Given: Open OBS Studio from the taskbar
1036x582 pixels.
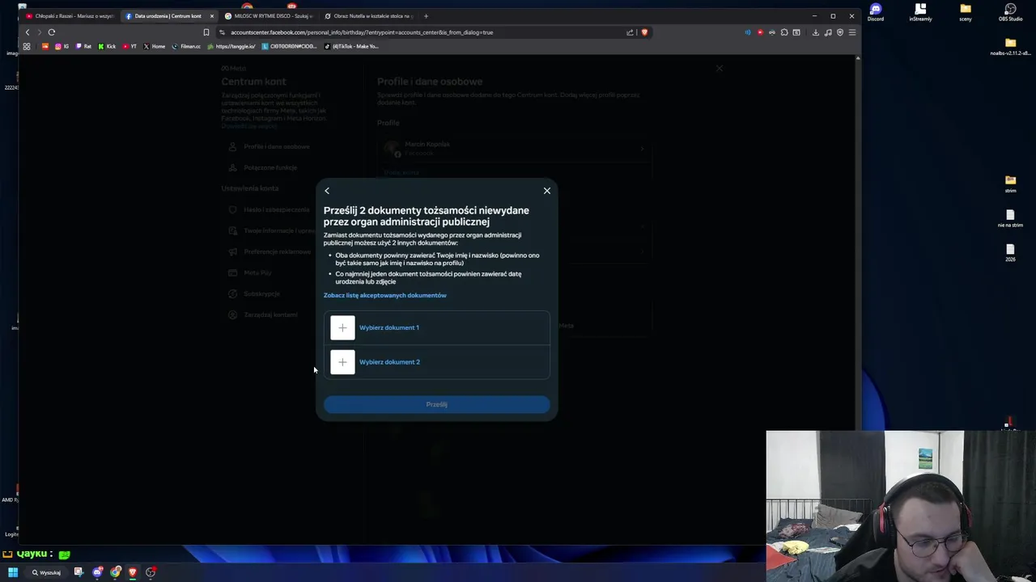Looking at the screenshot, I should [x=151, y=572].
